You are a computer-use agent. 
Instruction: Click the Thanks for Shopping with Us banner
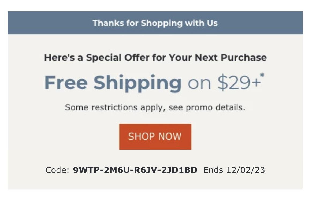pyautogui.click(x=155, y=23)
